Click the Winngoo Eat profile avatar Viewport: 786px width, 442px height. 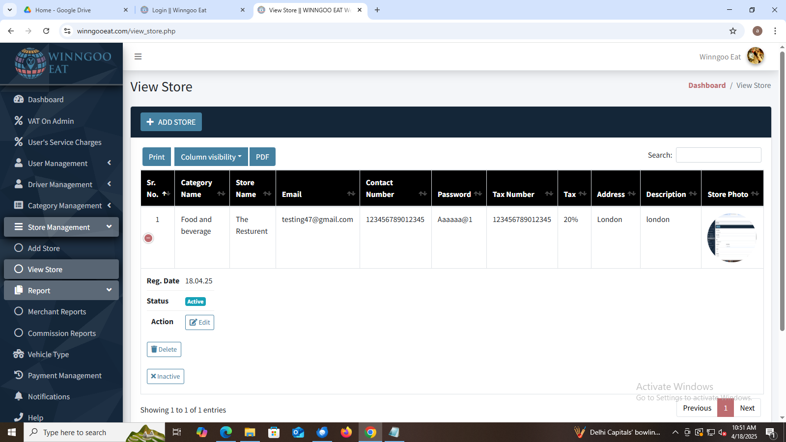point(755,56)
